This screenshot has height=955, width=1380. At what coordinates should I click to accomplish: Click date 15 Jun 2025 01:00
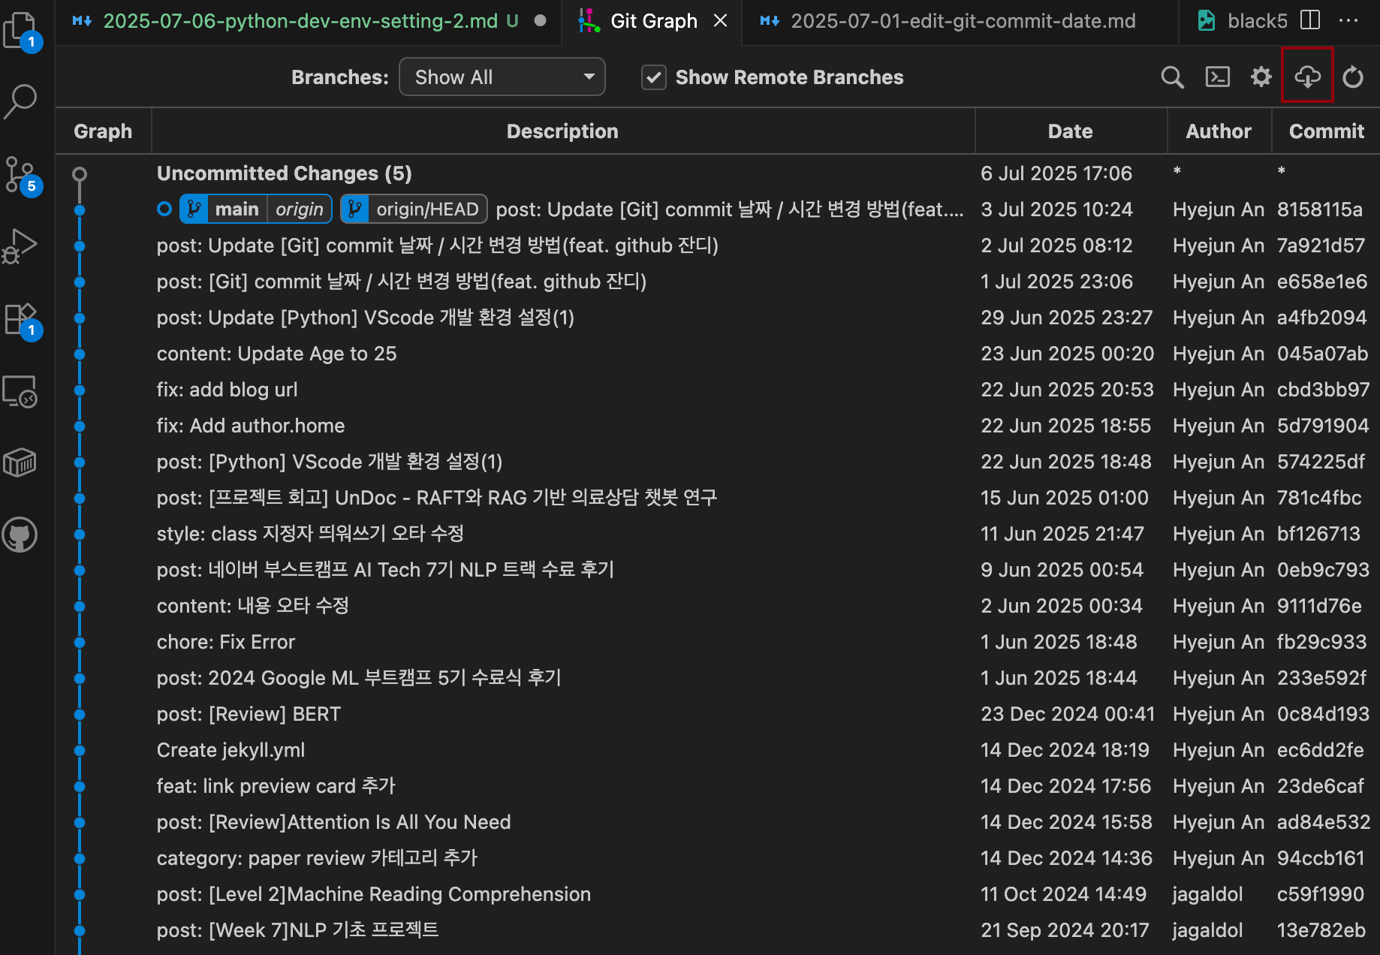1064,498
